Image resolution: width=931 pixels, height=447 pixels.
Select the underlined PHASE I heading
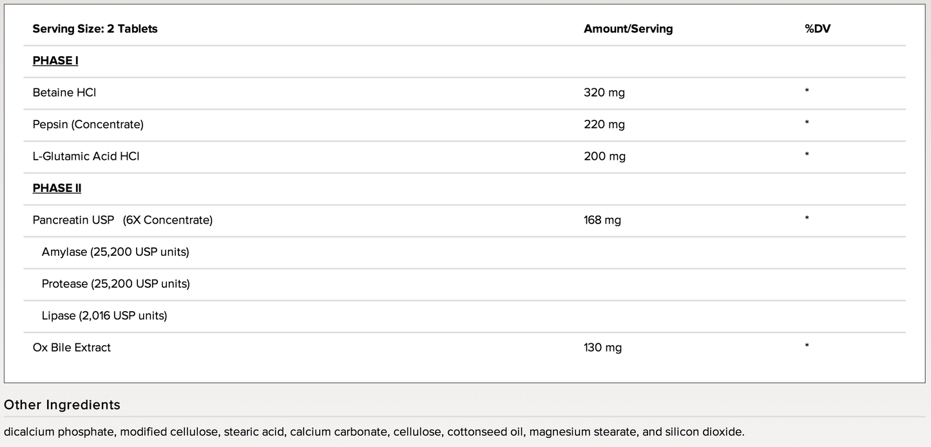click(x=55, y=61)
